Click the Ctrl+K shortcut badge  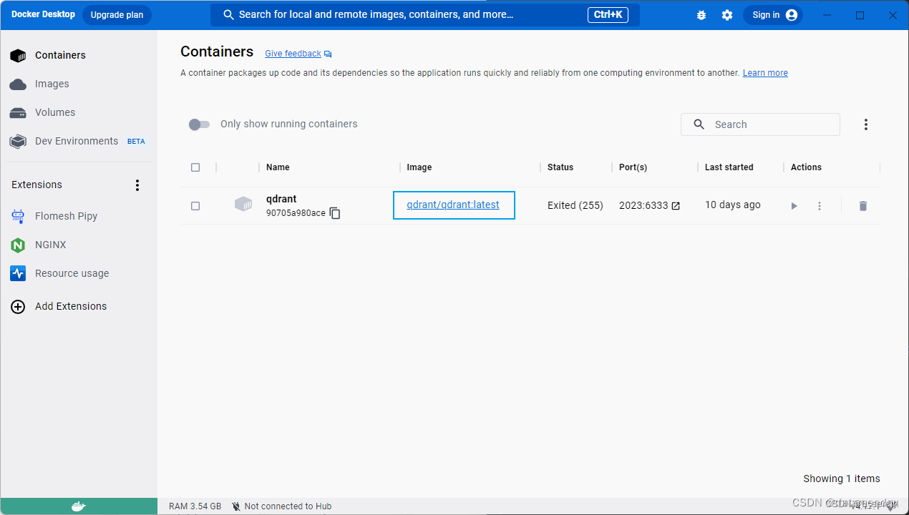pyautogui.click(x=608, y=15)
